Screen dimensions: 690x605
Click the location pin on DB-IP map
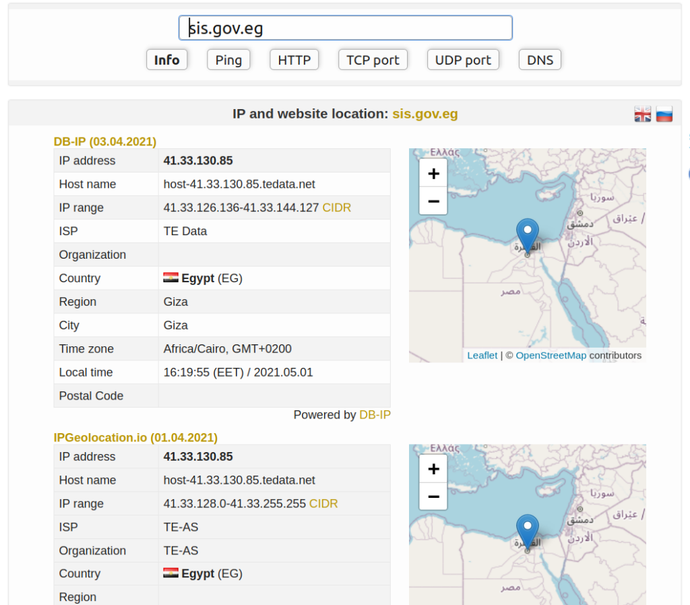coord(527,234)
